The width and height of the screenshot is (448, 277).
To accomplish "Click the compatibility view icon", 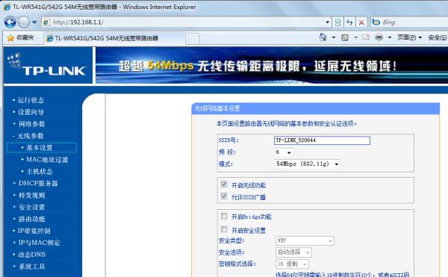I will coord(337,22).
